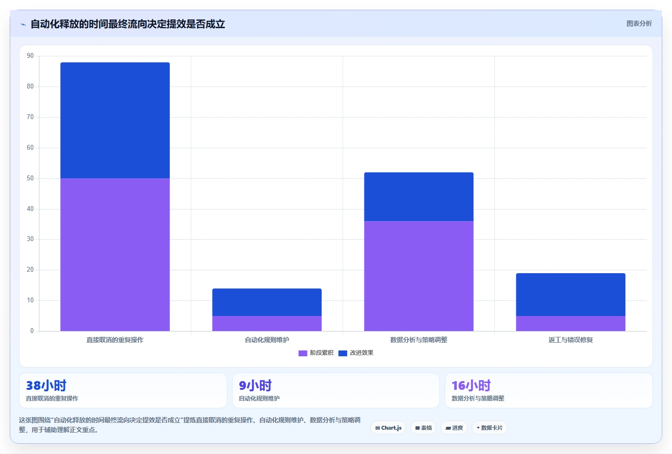Toggle the 阶段累积 legend swatch
Image resolution: width=672 pixels, height=454 pixels.
point(303,353)
